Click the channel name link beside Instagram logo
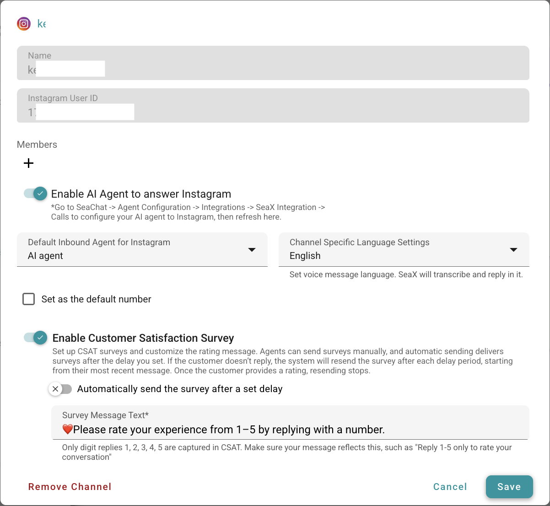550x506 pixels. (42, 24)
